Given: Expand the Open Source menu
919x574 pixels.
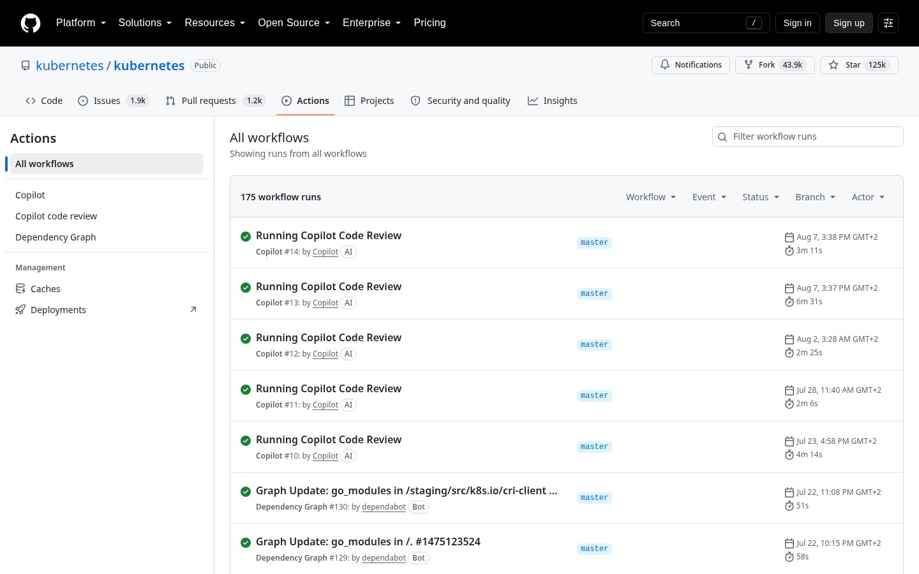Looking at the screenshot, I should point(294,23).
